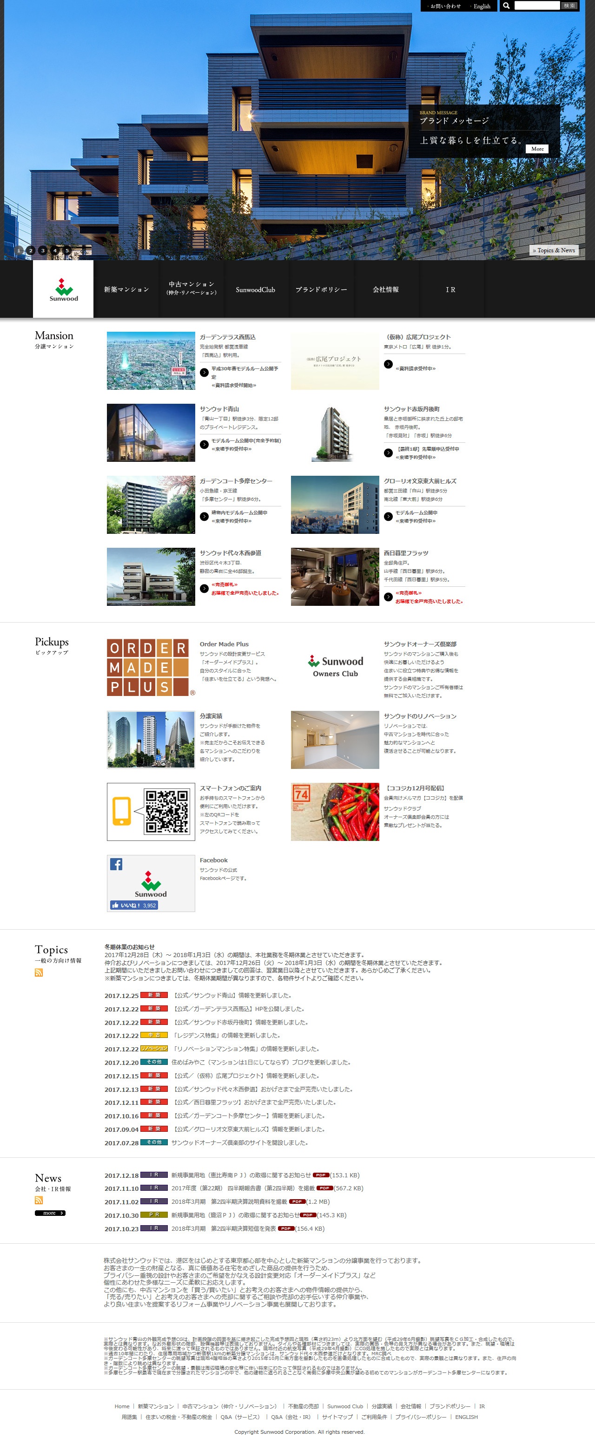Click footer 分譲実績 link
595x1444 pixels.
tap(382, 1406)
